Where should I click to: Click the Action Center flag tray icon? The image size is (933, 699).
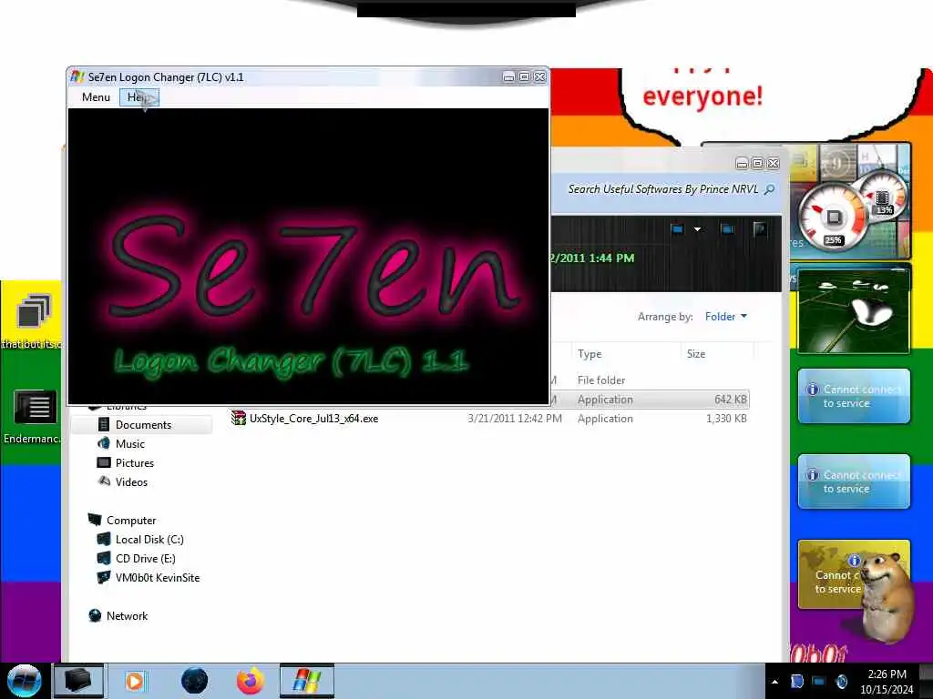[x=796, y=681]
